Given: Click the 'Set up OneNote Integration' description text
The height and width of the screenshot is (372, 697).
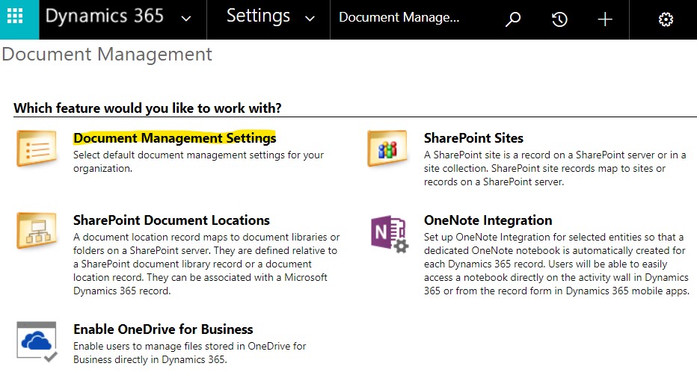Looking at the screenshot, I should point(556,264).
